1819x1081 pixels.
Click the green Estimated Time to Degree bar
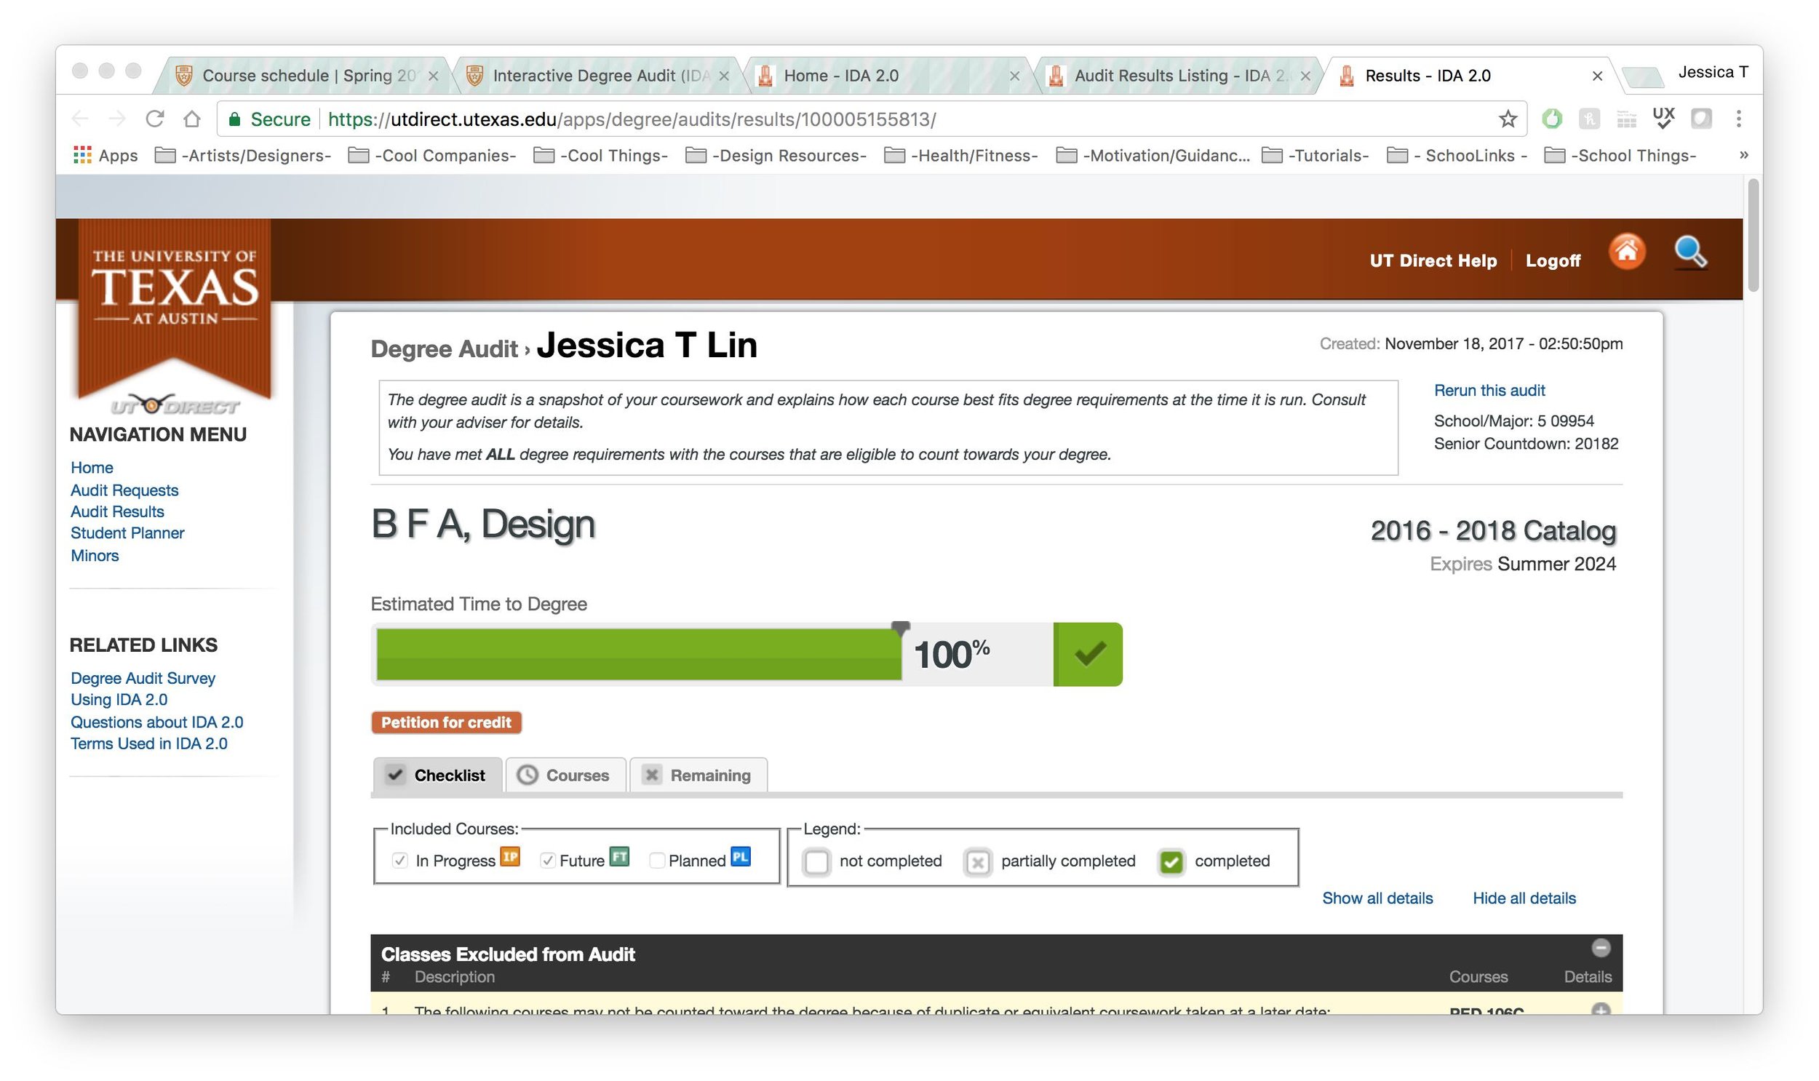[638, 654]
